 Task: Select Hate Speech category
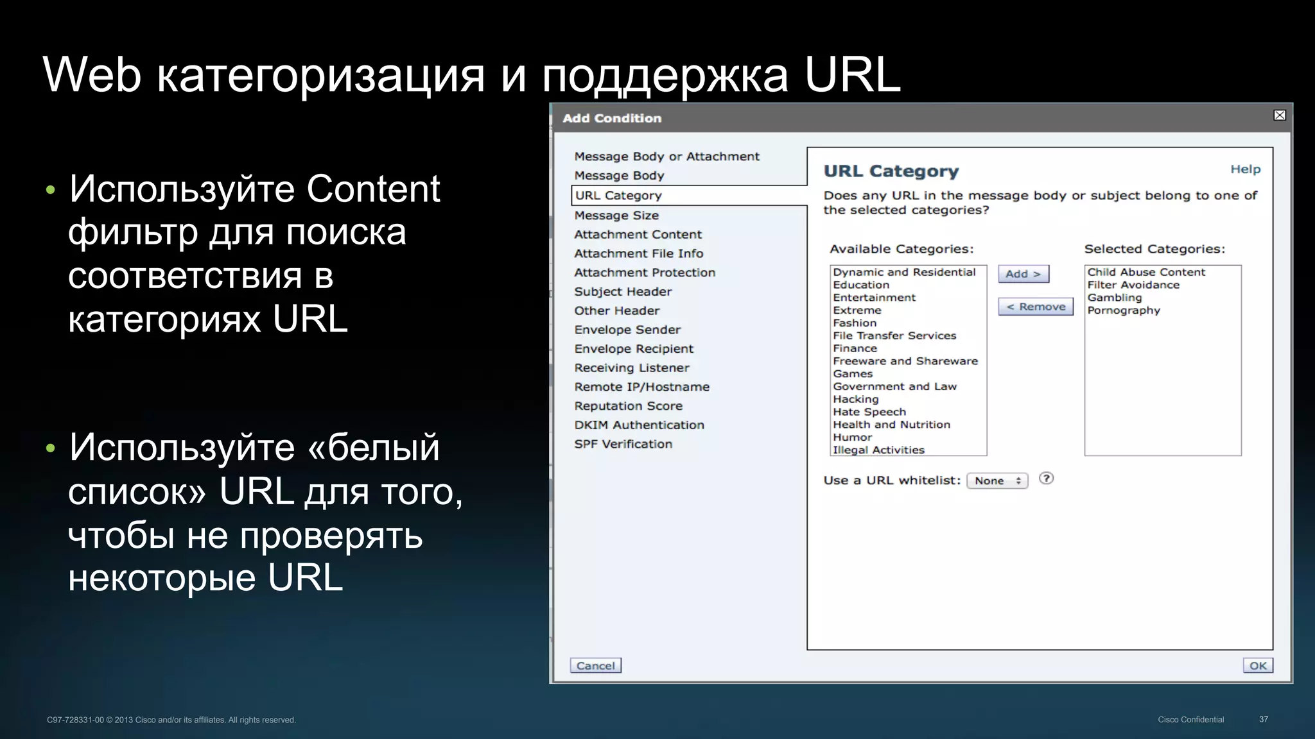(x=908, y=412)
